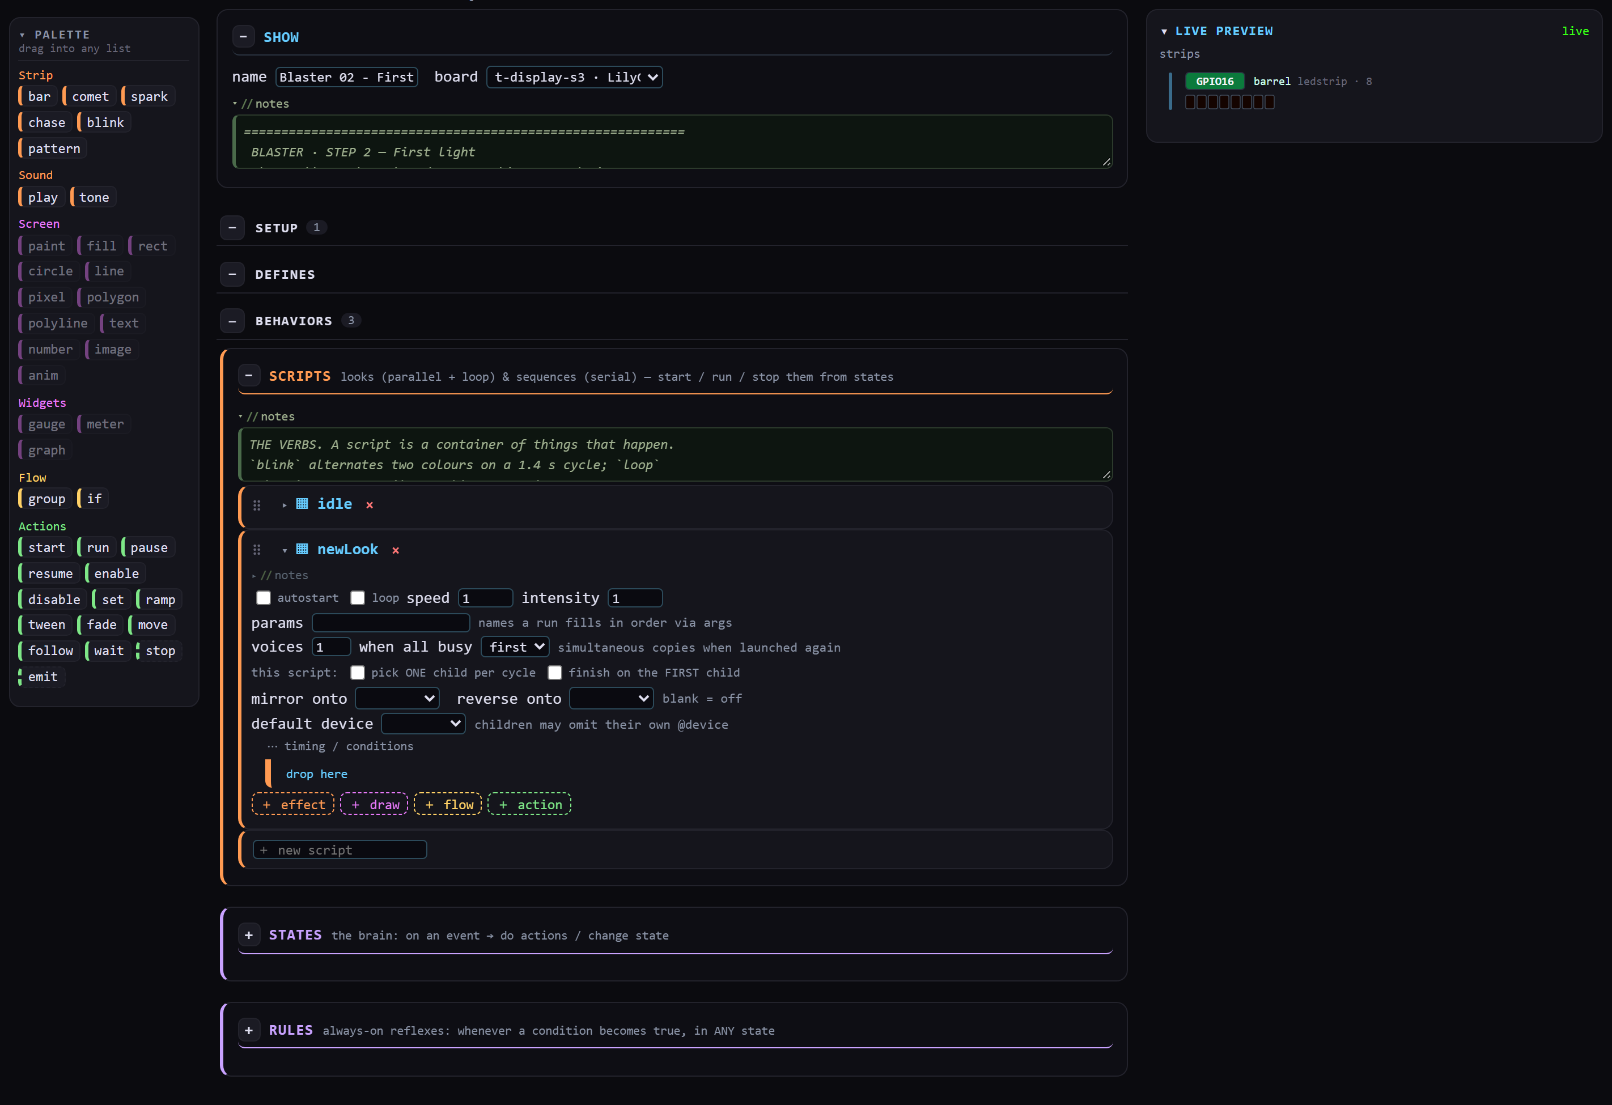Select the blink strip palette block
This screenshot has height=1105, width=1612.
click(x=103, y=122)
